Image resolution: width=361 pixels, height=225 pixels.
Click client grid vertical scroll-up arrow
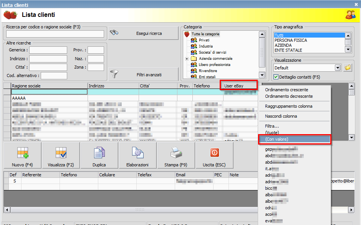click(351, 86)
